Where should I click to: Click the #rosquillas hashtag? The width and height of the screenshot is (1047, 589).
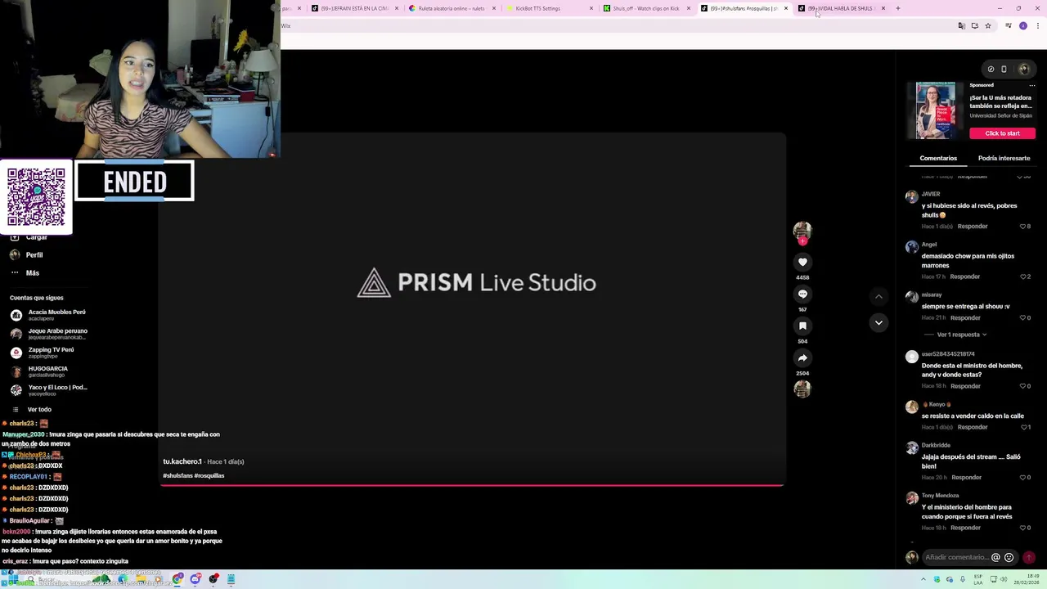pos(209,475)
